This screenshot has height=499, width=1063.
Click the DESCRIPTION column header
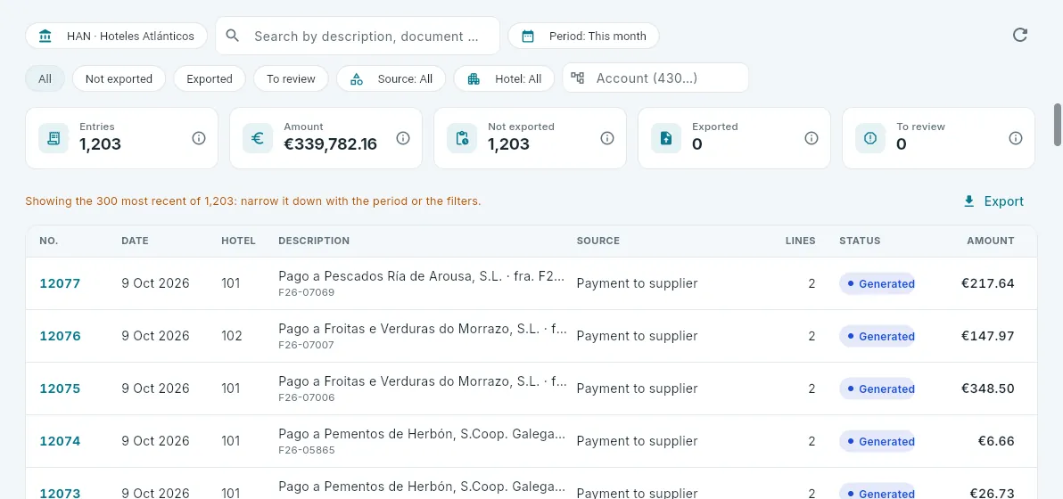pos(314,241)
